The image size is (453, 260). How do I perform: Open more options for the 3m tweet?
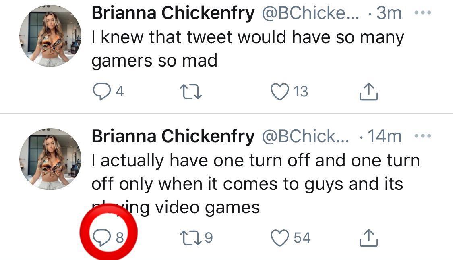tap(422, 14)
